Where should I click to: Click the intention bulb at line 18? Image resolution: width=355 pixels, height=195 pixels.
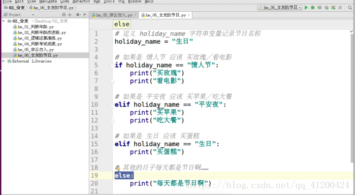[118, 169]
